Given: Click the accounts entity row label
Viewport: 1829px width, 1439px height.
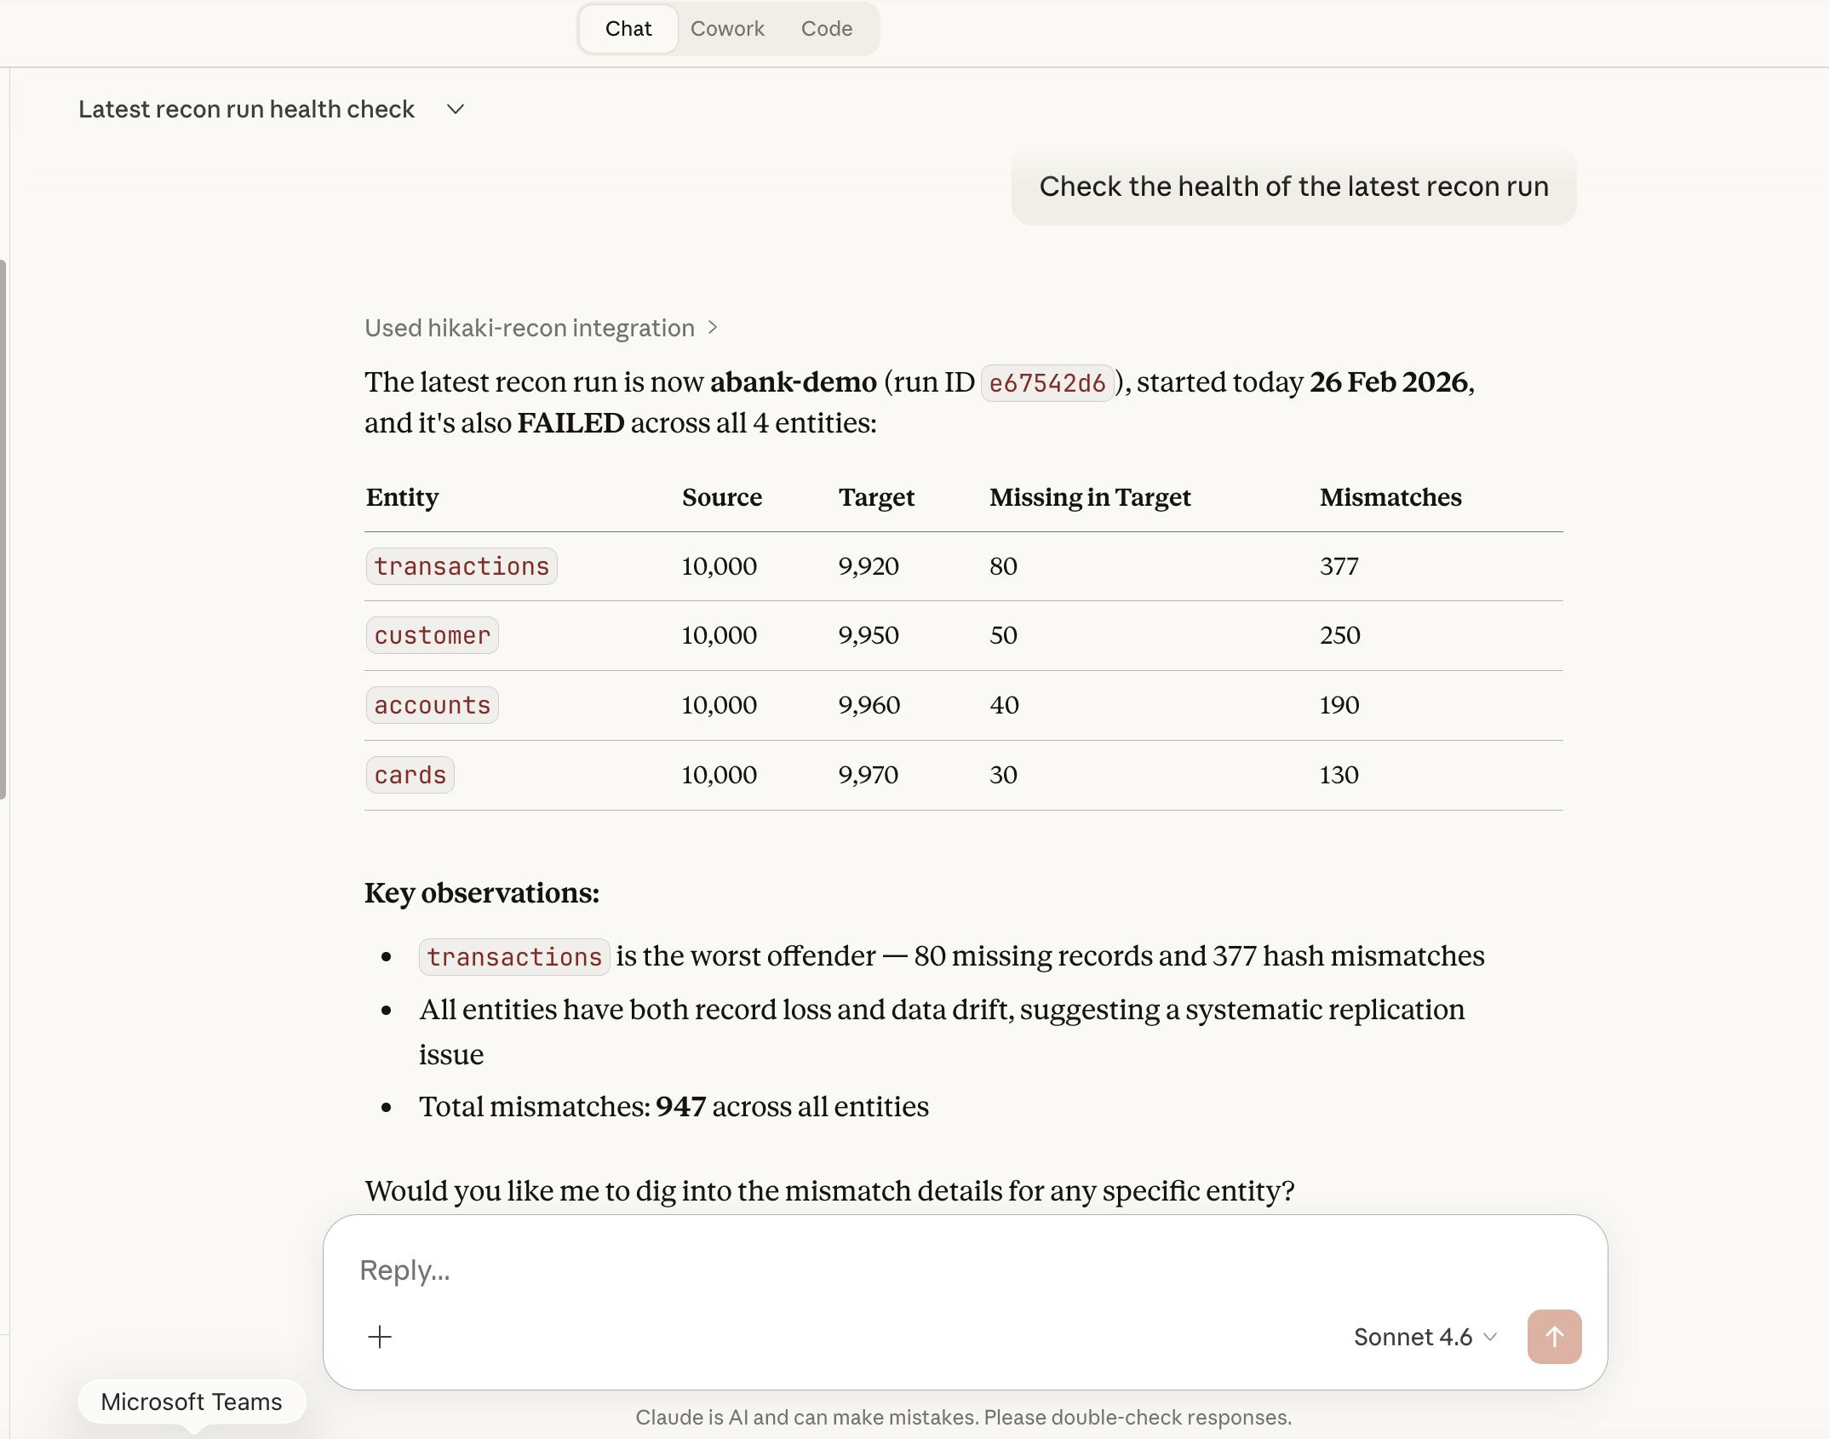Looking at the screenshot, I should point(433,705).
